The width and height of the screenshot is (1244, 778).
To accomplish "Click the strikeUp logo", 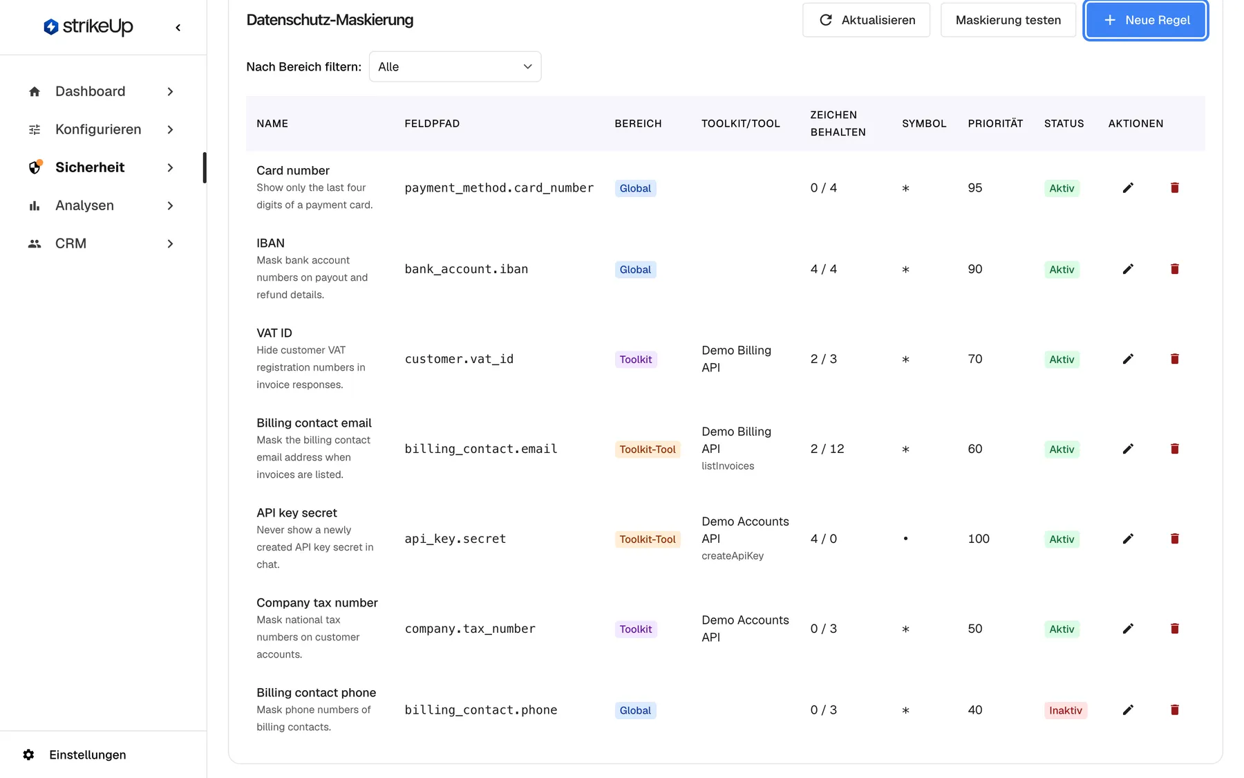I will point(88,27).
